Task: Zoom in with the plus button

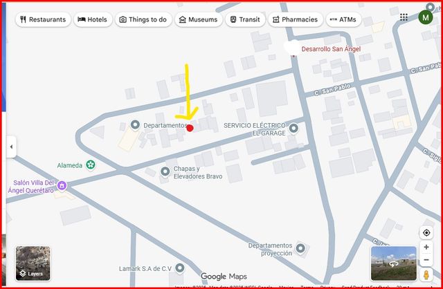Action: pos(426,248)
